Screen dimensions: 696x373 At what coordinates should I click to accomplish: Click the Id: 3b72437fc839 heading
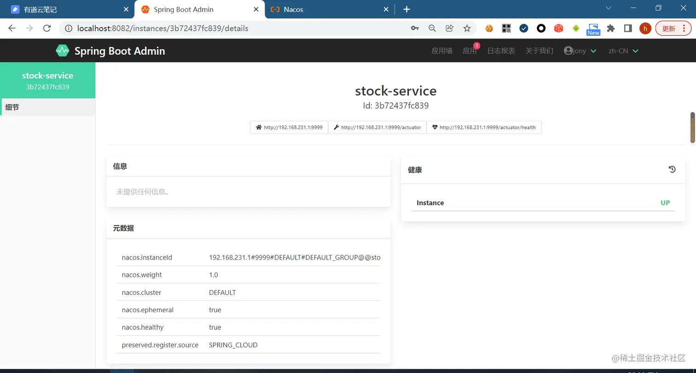[396, 106]
